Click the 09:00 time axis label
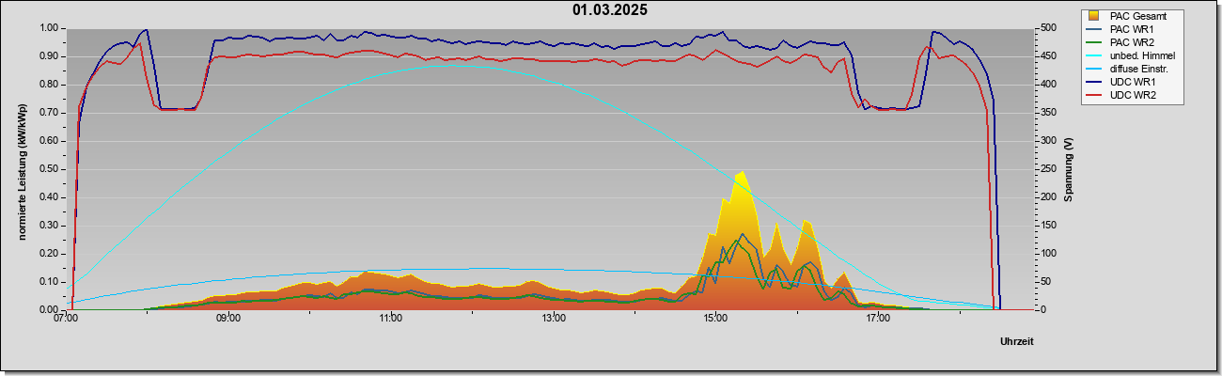The width and height of the screenshot is (1222, 376). [228, 319]
